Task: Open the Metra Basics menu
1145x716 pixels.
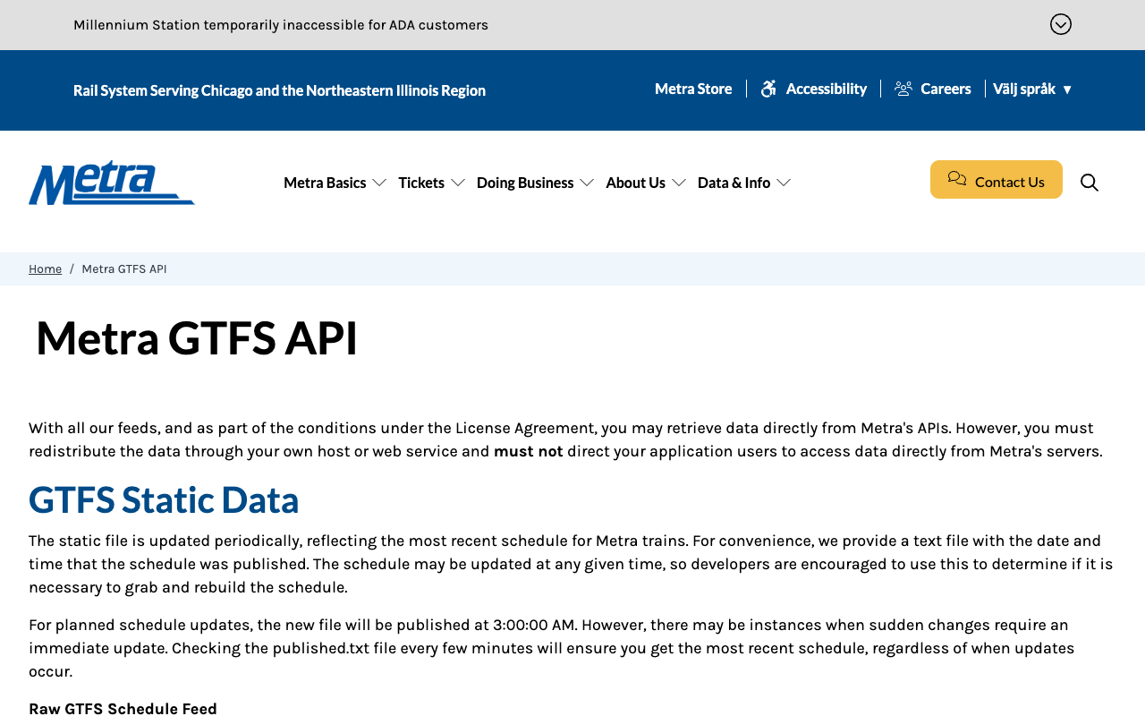Action: [x=325, y=183]
